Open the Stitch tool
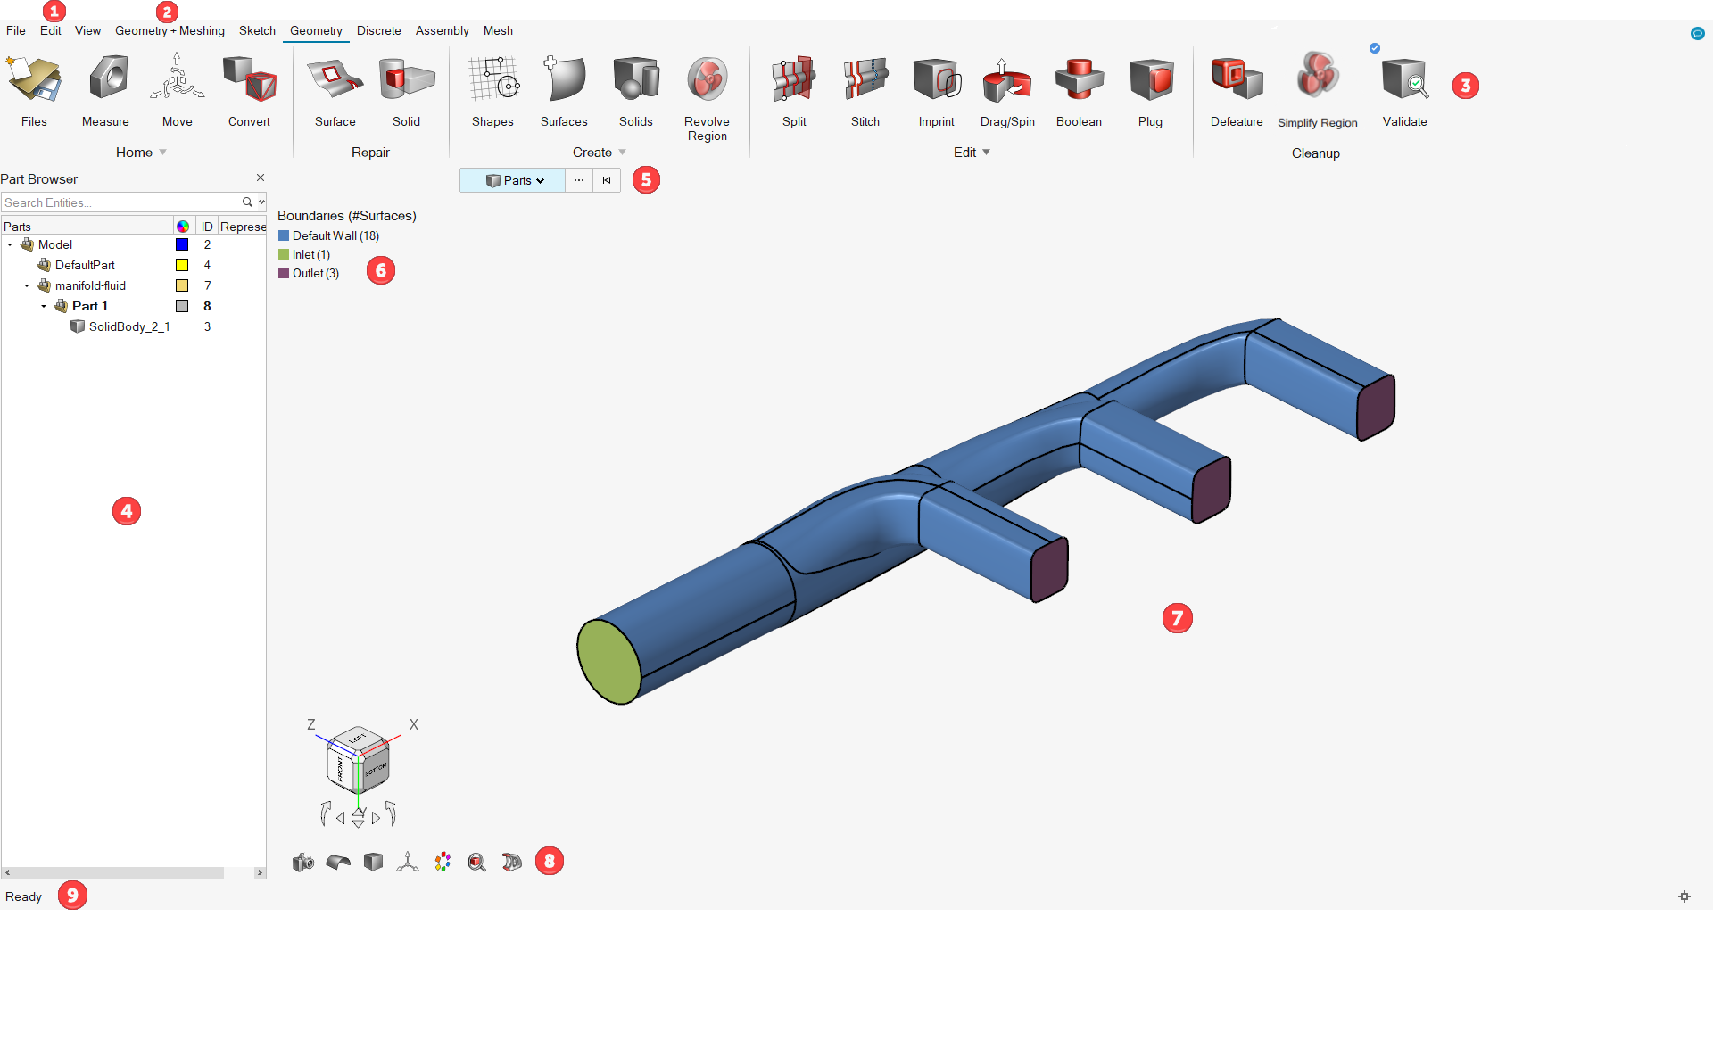This screenshot has width=1713, height=1057. click(865, 91)
